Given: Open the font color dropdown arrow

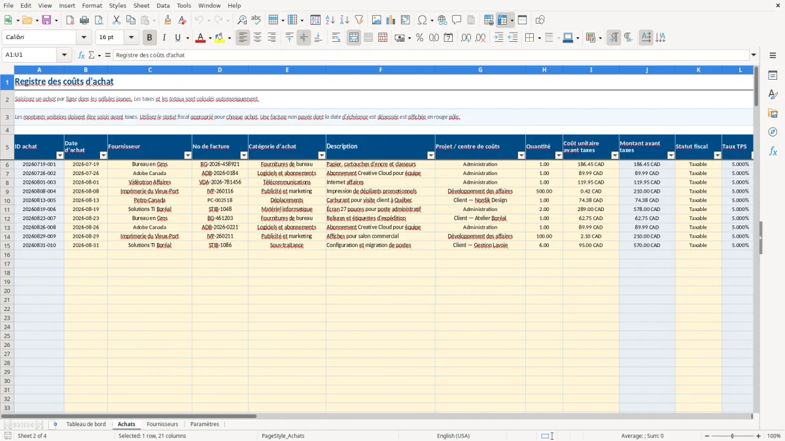Looking at the screenshot, I should pos(209,38).
